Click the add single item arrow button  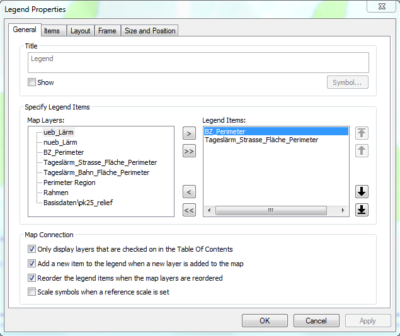189,133
